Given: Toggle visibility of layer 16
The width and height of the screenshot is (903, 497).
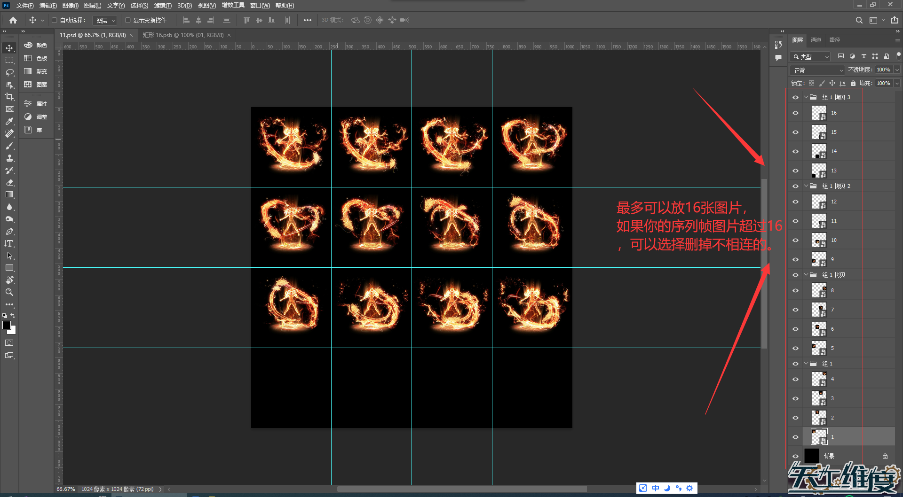Looking at the screenshot, I should click(x=795, y=113).
